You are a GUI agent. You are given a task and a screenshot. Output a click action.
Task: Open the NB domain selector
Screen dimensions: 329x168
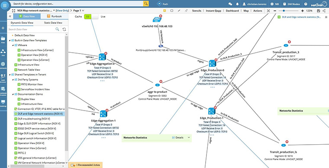274,4
